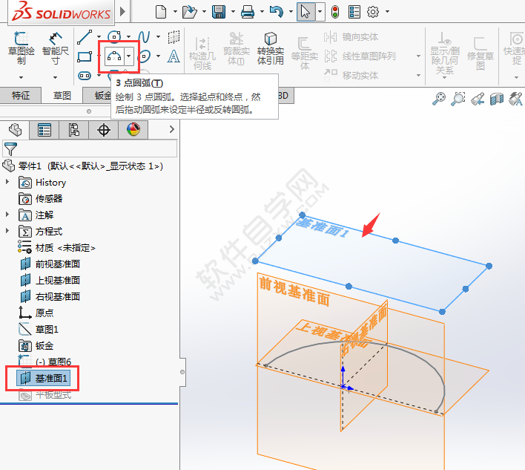Open the FeatureManager design tree tab
The image size is (525, 470).
pos(15,130)
